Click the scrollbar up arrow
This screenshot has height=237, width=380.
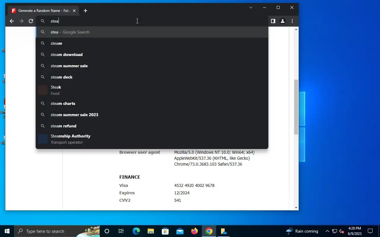296,29
